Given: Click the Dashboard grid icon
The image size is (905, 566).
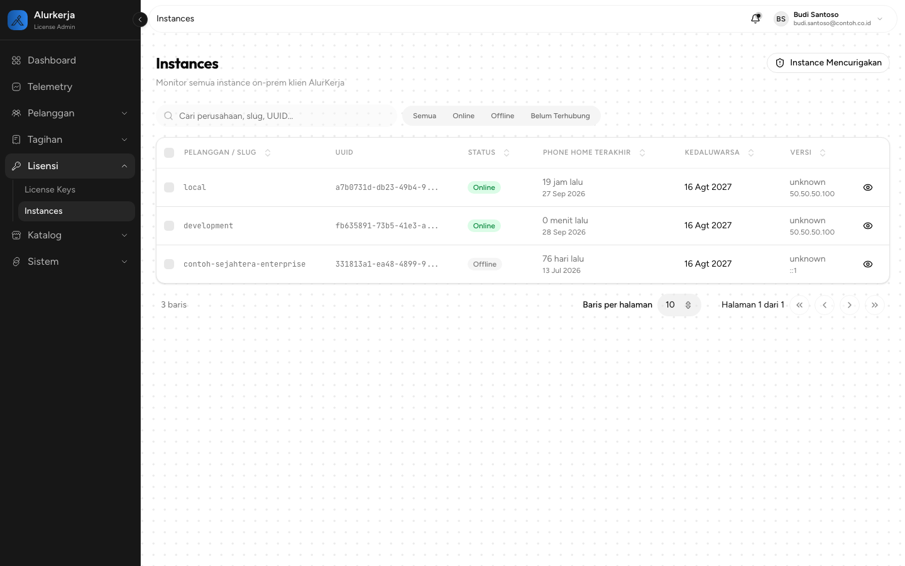Looking at the screenshot, I should click(16, 60).
